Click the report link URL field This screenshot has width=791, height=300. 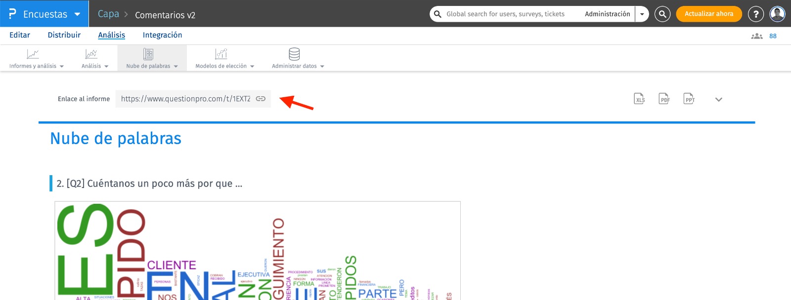(x=185, y=99)
